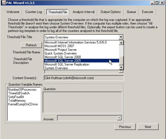Go to the Analysis Interval tab
Viewport: 166px width, 139px height.
pos(84,12)
